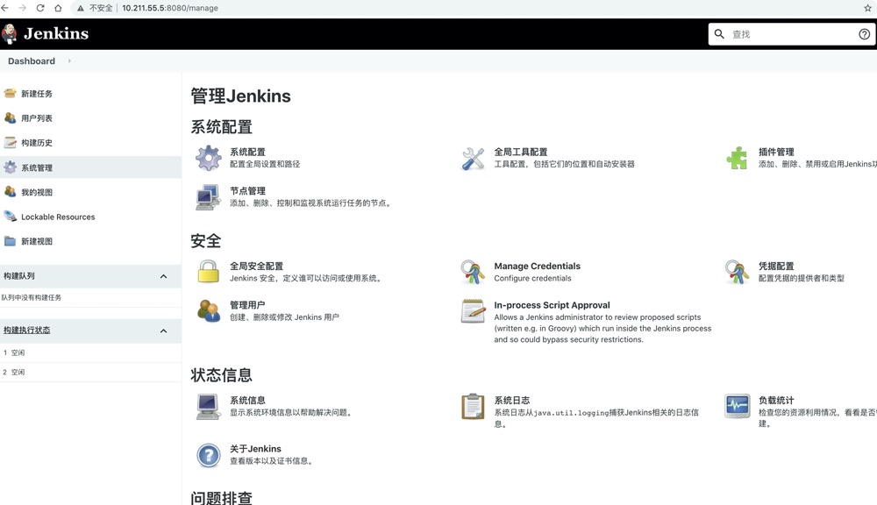This screenshot has height=505, width=877.
Task: Click the green puzzle 插件管理 icon
Action: (737, 159)
